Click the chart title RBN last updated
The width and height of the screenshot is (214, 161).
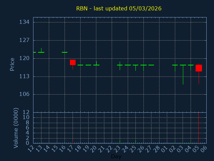pos(119,8)
